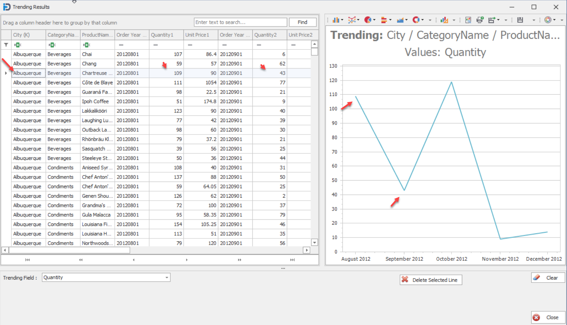
Task: Expand the Trending Field combo box
Action: [x=167, y=278]
